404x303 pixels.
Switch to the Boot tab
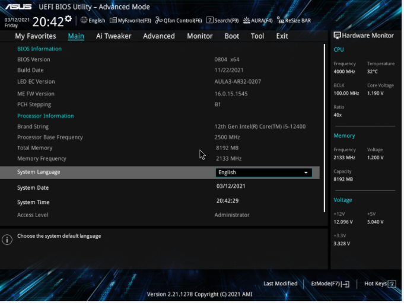pos(231,36)
